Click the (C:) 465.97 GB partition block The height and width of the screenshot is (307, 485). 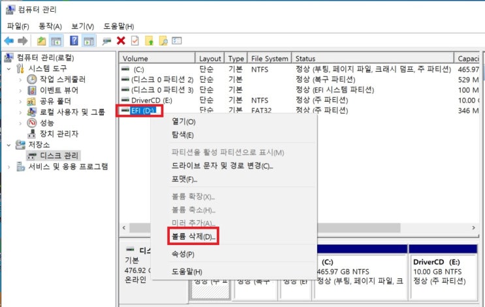(x=361, y=272)
